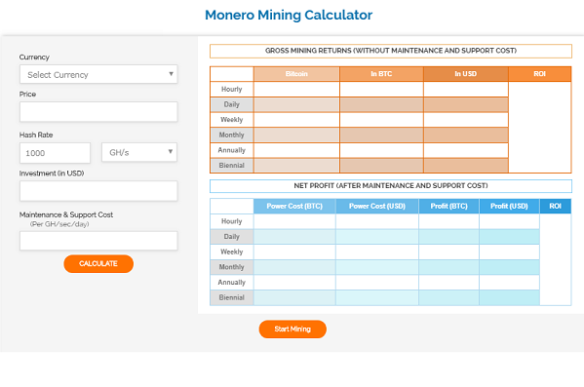Click the Biennial row label in gross returns table
This screenshot has width=584, height=387.
point(232,166)
